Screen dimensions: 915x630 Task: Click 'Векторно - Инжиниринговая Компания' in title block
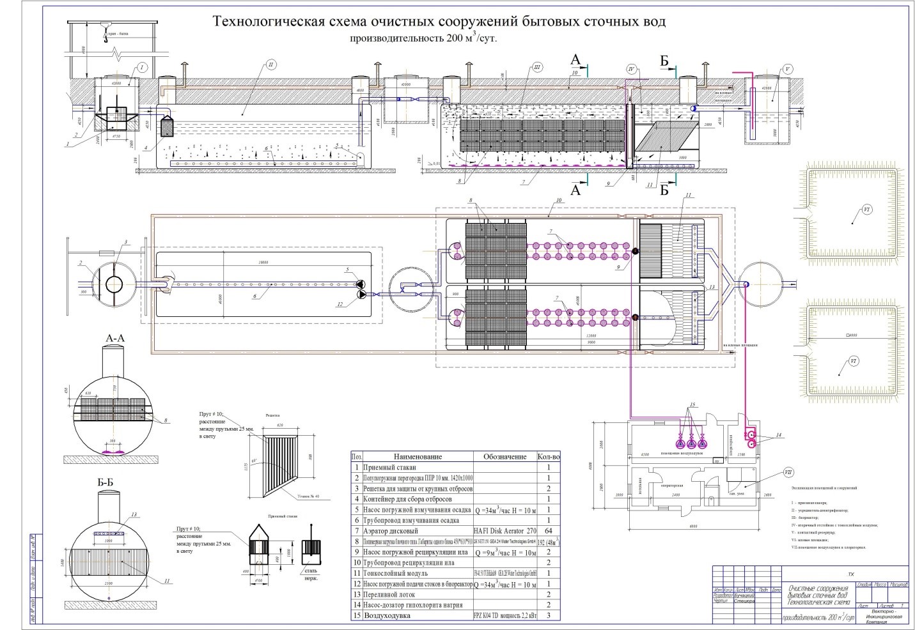click(883, 616)
